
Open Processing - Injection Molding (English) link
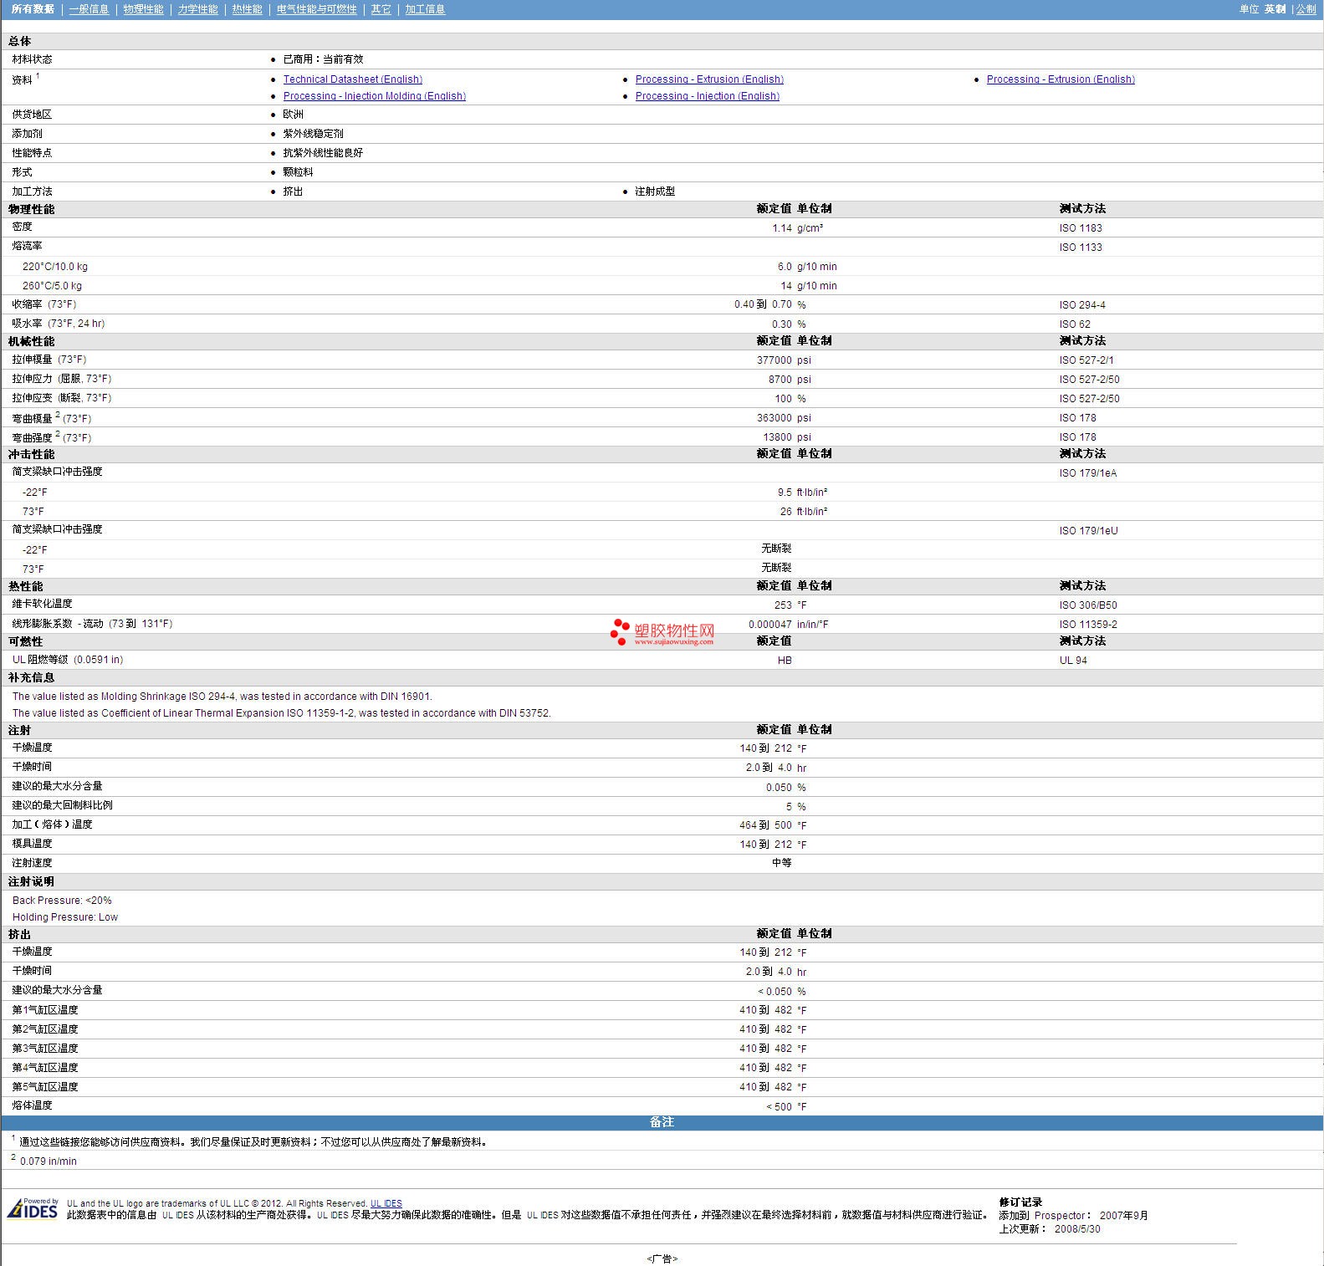point(374,96)
